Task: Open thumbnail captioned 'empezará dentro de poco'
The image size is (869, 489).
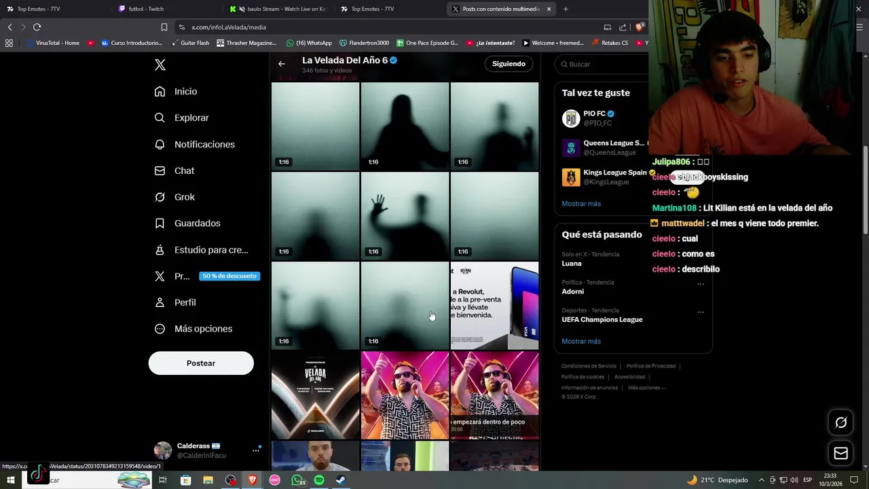Action: pos(494,395)
